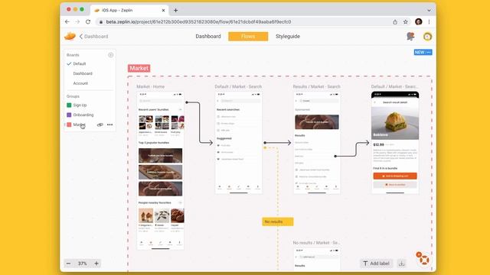
Task: Click the green Sign Up color swatch
Action: pos(69,105)
